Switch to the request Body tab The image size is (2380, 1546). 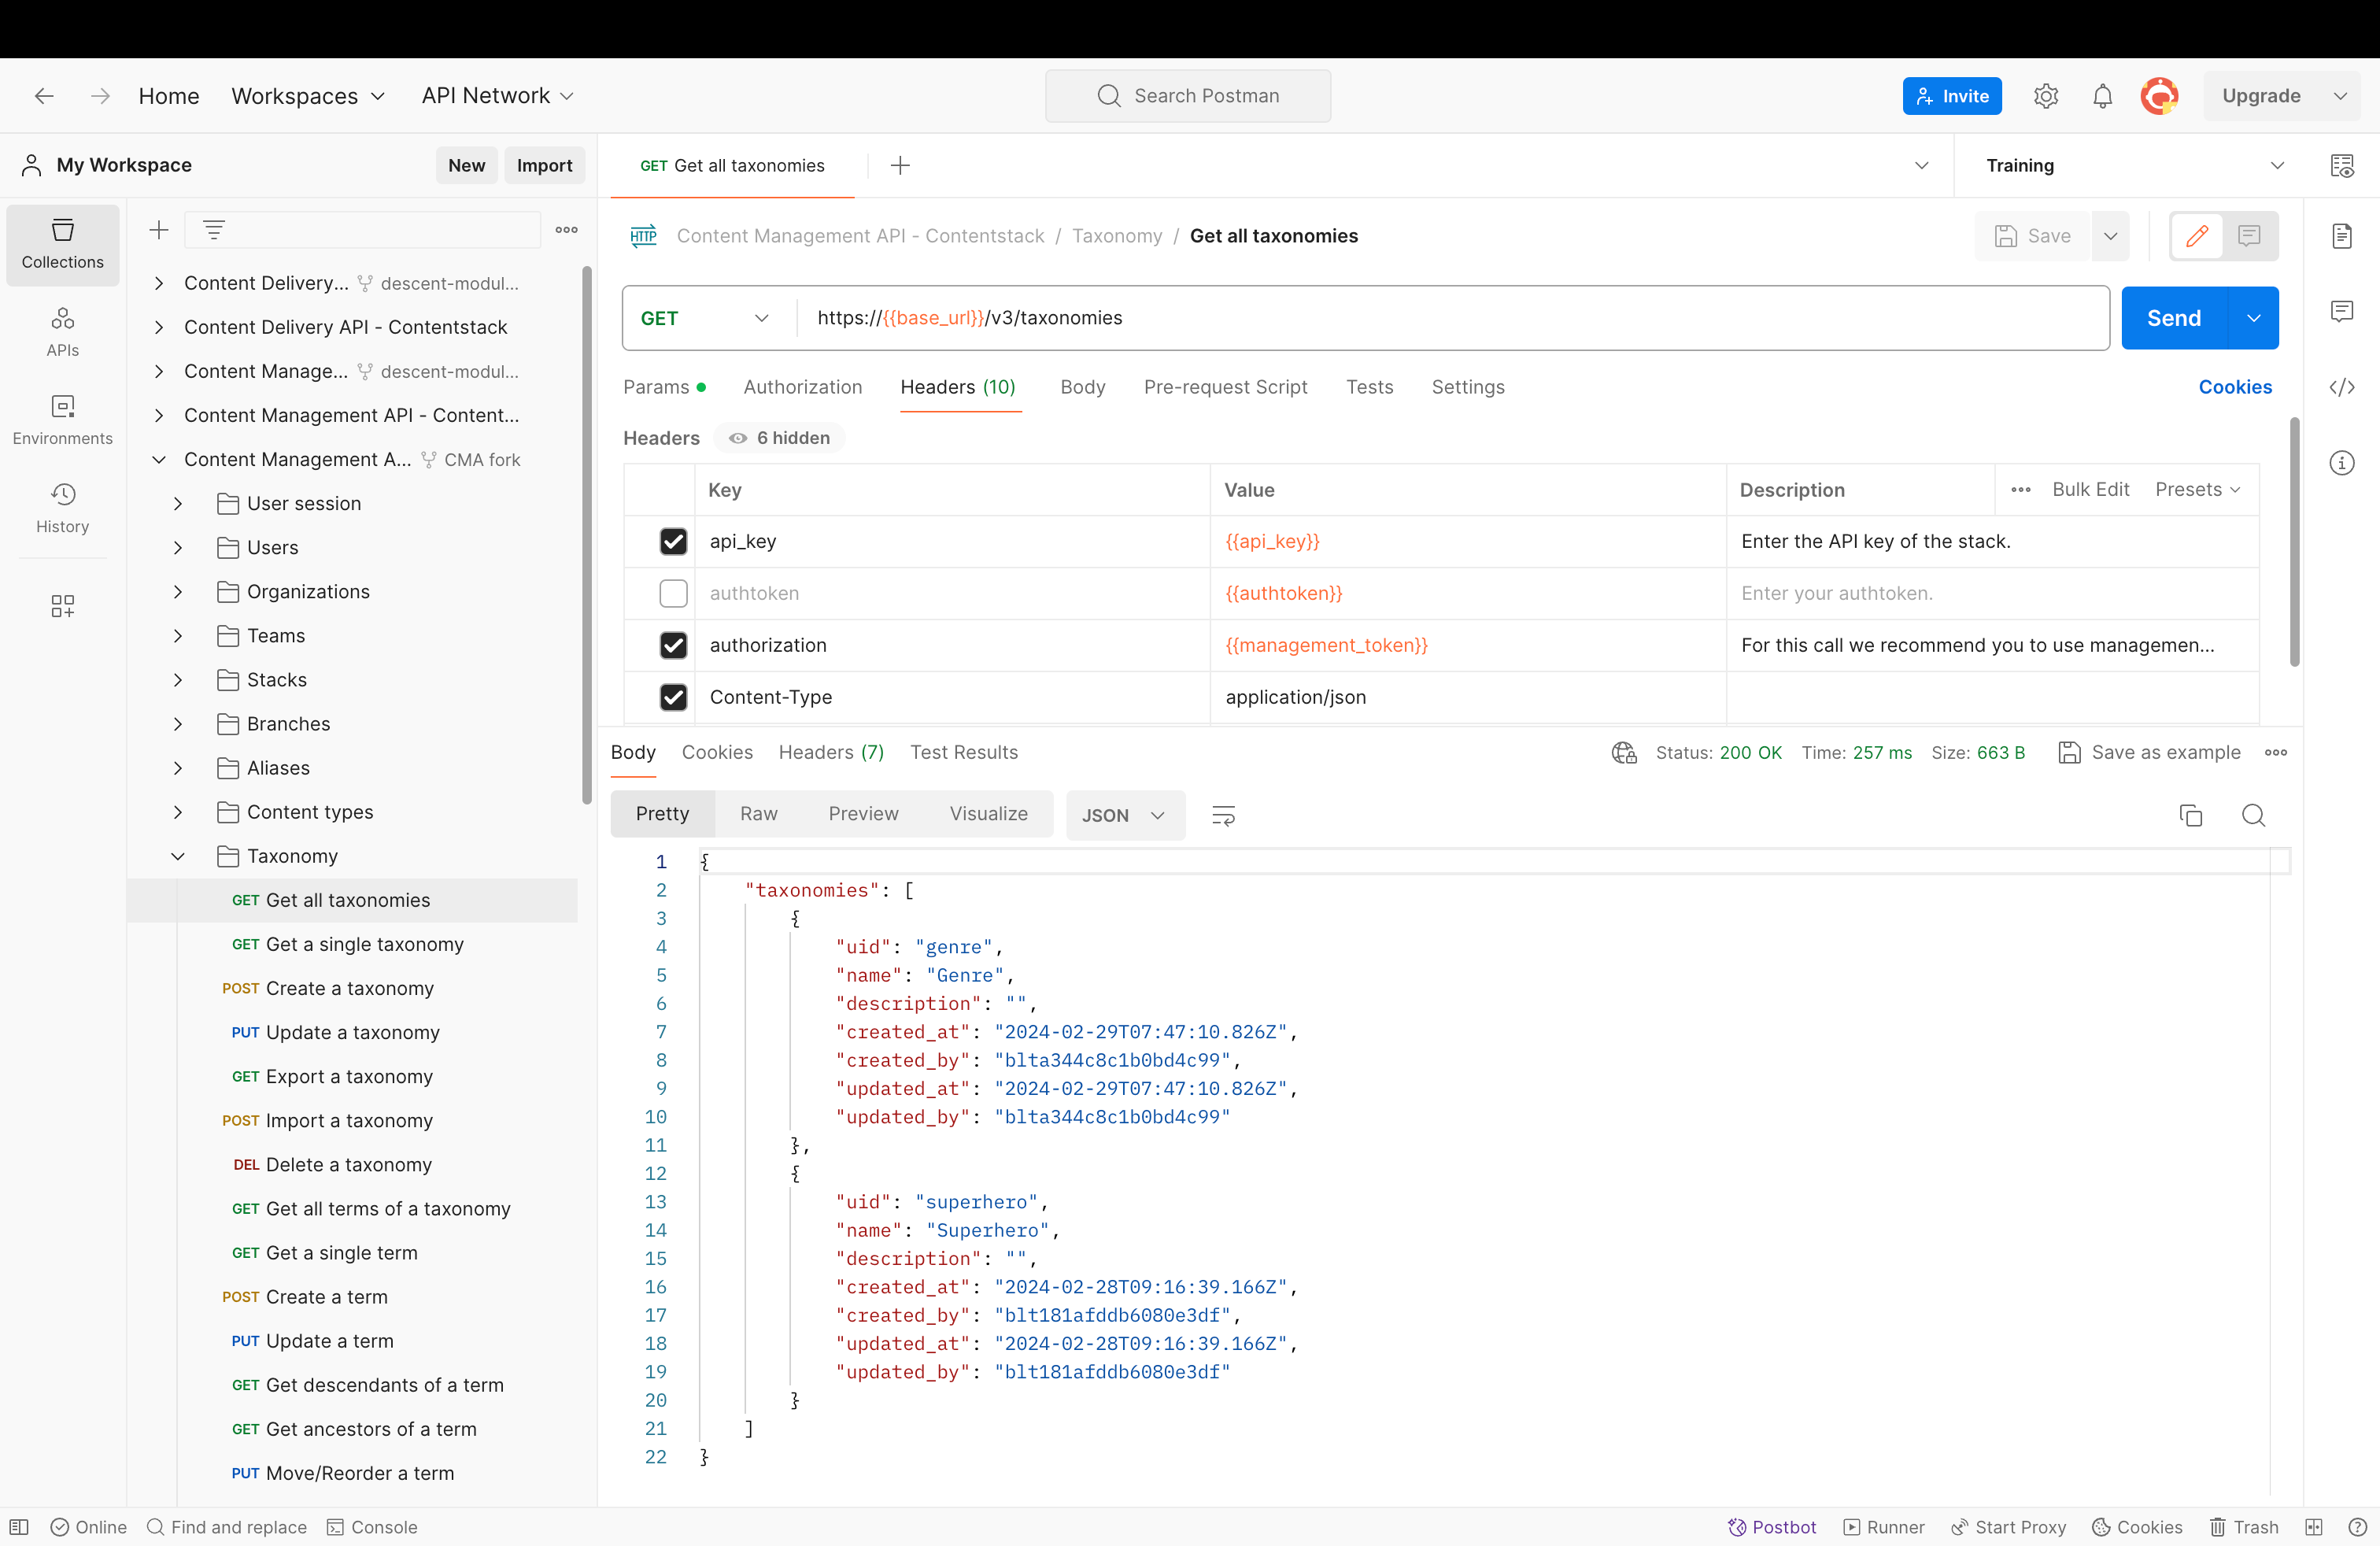(x=1083, y=387)
